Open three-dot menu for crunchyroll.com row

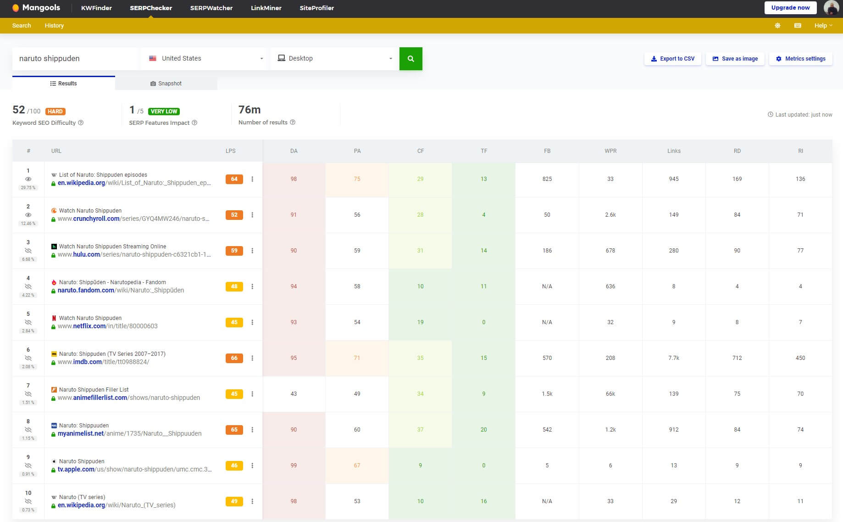252,215
